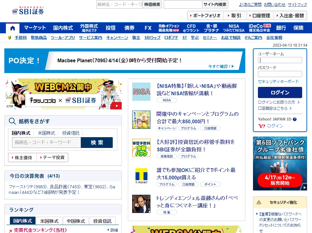Click the T-POINT logo icon
Screen dimensions: 312x233
[x=141, y=176]
